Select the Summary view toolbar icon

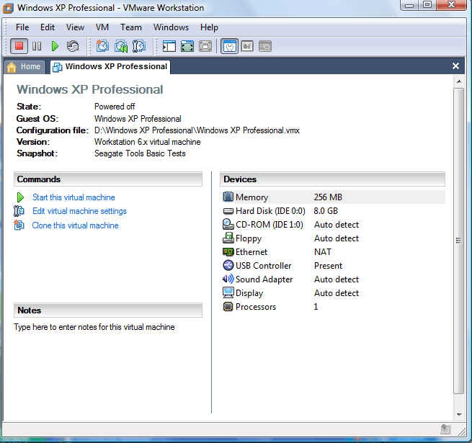point(230,46)
